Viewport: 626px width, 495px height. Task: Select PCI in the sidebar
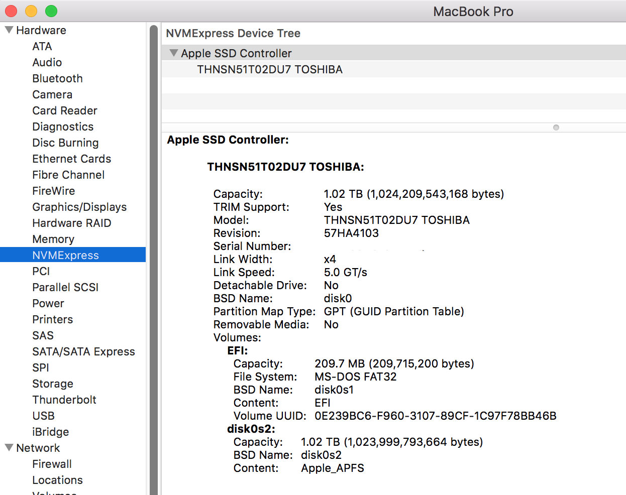click(x=41, y=271)
